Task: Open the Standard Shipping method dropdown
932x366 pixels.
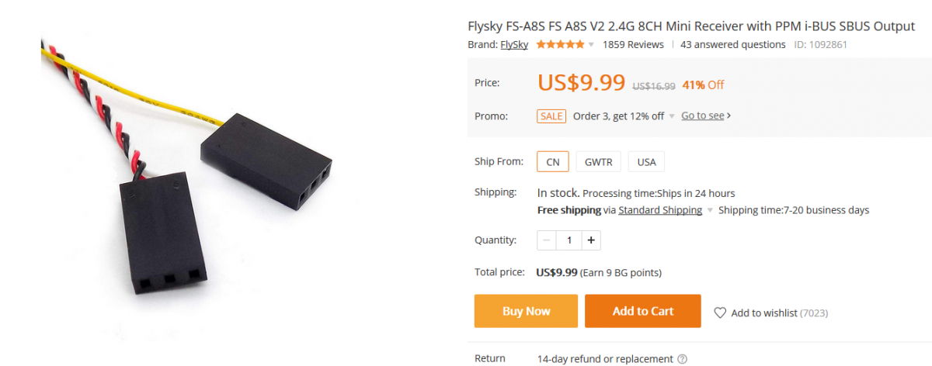Action: 709,210
